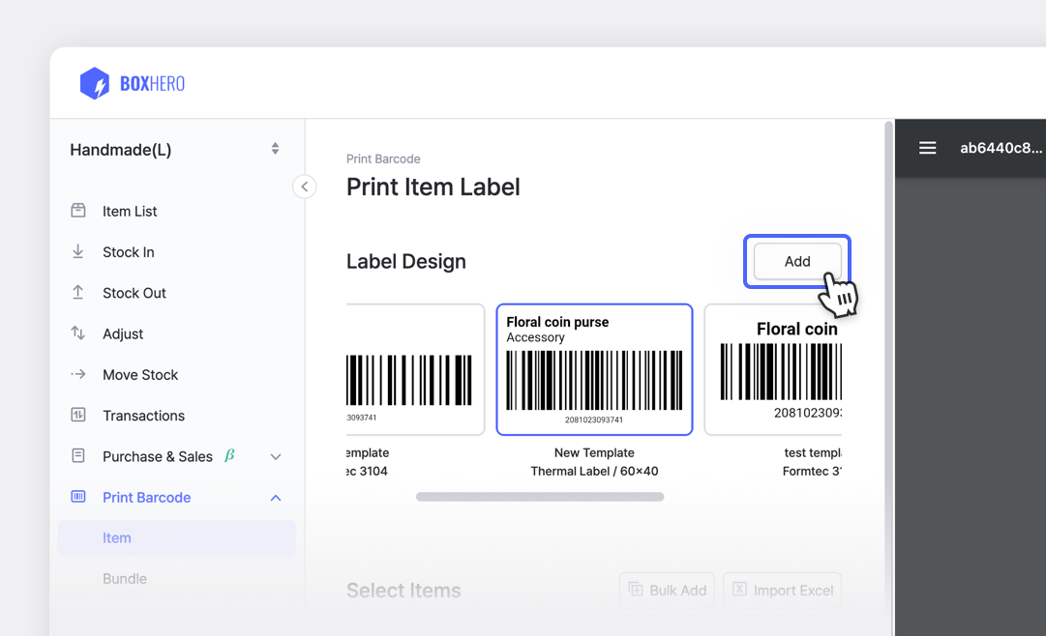Click the template carousel scrollbar

(539, 496)
